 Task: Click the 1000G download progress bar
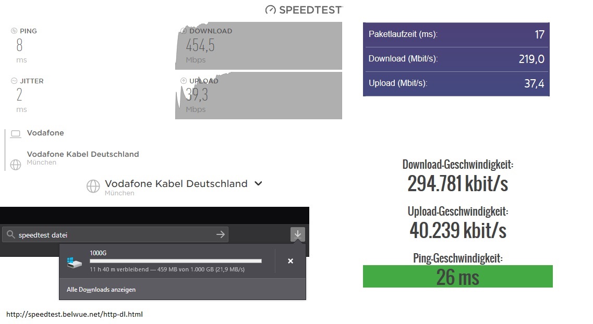tap(175, 261)
